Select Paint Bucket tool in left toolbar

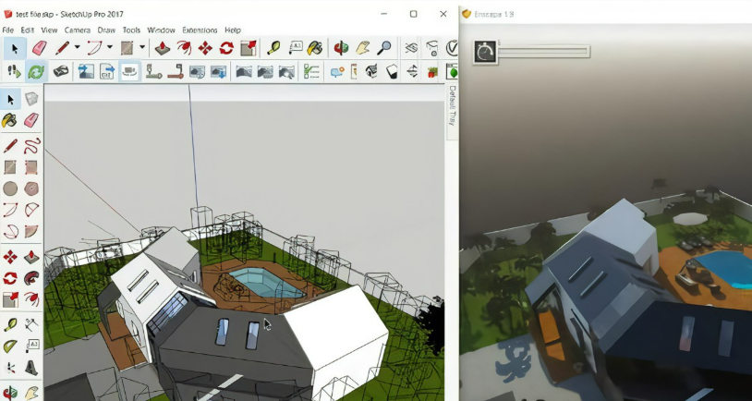click(10, 120)
